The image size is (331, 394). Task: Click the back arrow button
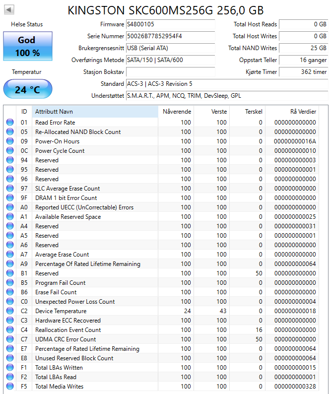(9, 10)
